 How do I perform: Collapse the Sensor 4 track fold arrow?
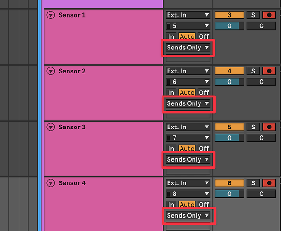pyautogui.click(x=50, y=183)
